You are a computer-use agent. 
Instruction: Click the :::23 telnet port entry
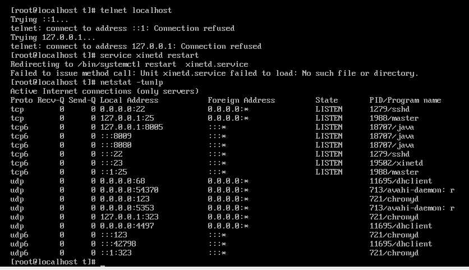tap(111, 163)
